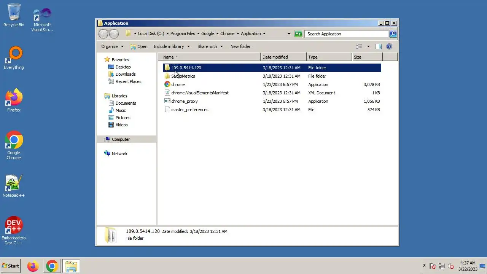Open the view options dropdown arrow
Image resolution: width=487 pixels, height=274 pixels.
click(368, 46)
